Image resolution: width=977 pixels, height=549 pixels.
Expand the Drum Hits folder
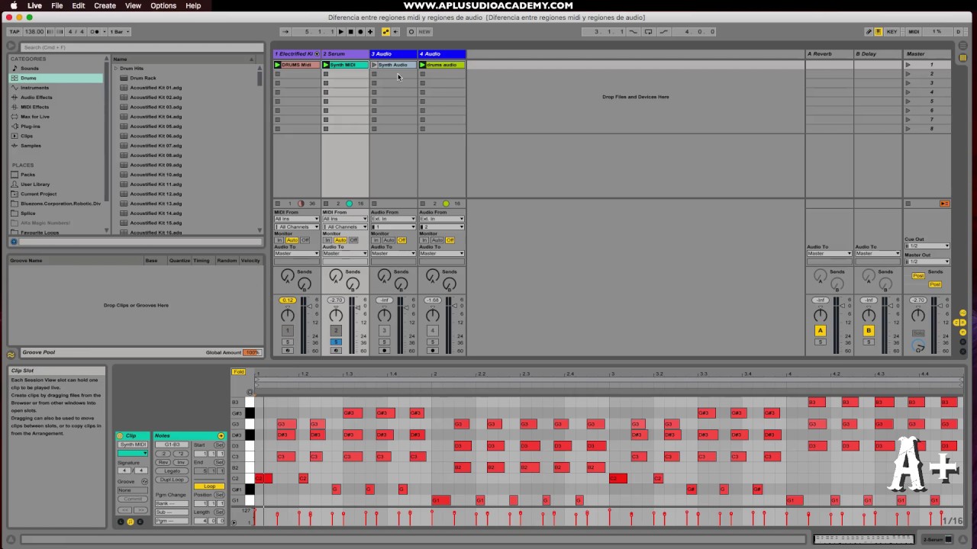[116, 69]
